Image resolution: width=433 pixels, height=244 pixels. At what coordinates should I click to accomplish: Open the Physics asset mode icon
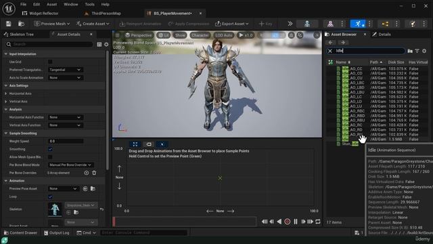pyautogui.click(x=413, y=24)
